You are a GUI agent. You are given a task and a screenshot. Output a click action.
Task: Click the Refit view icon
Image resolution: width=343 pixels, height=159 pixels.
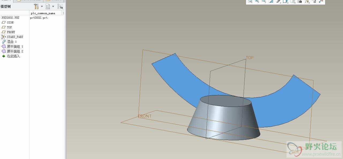pyautogui.click(x=250, y=1)
